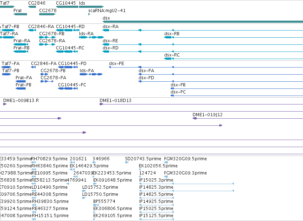This screenshot has width=303, height=221.
Task: Click EST RH70829.5prime label
Action: click(49, 159)
